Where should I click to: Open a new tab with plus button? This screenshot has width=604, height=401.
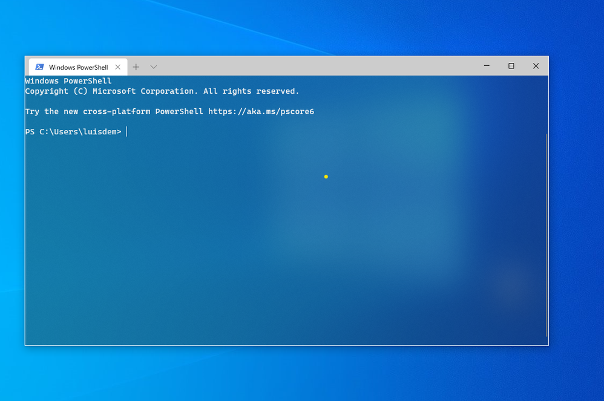point(136,67)
